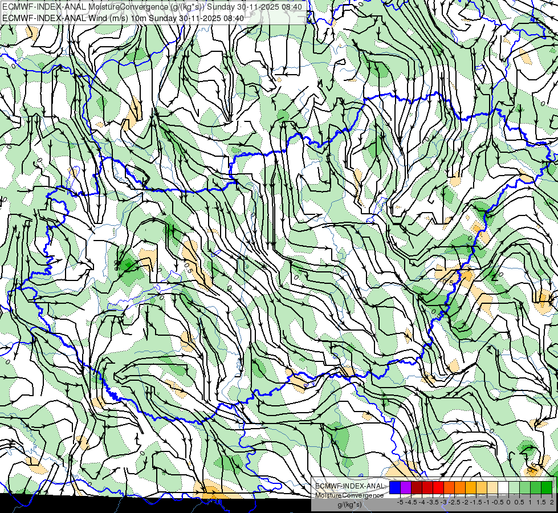558x513 pixels.
Task: Click the legend's 2 tick label
Action: [x=552, y=502]
